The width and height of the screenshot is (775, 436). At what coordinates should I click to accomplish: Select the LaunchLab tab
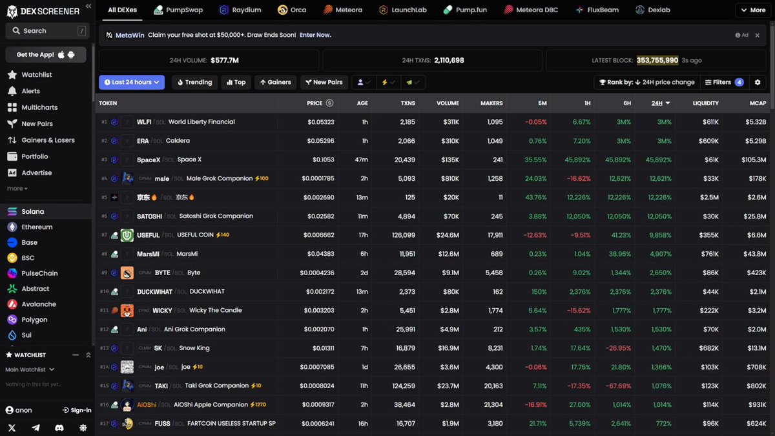403,10
